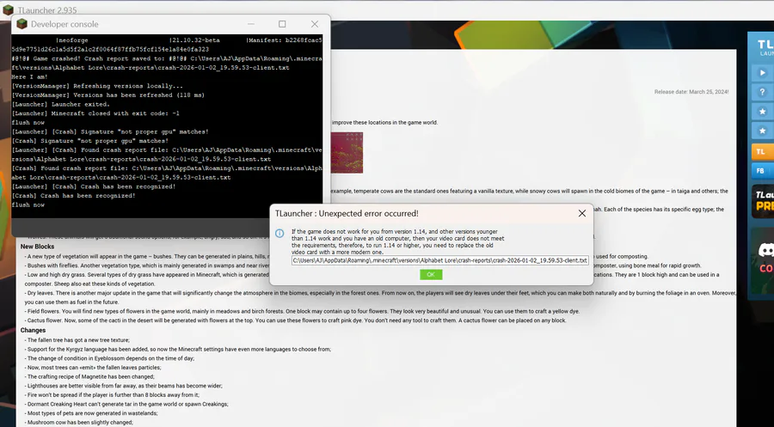Click 'The crafting recipe of Magnetite' line
This screenshot has width=774, height=427.
[x=89, y=376]
